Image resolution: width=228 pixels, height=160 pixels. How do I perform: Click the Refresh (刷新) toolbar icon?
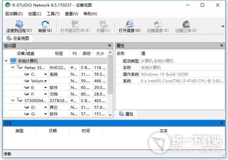click(45, 24)
